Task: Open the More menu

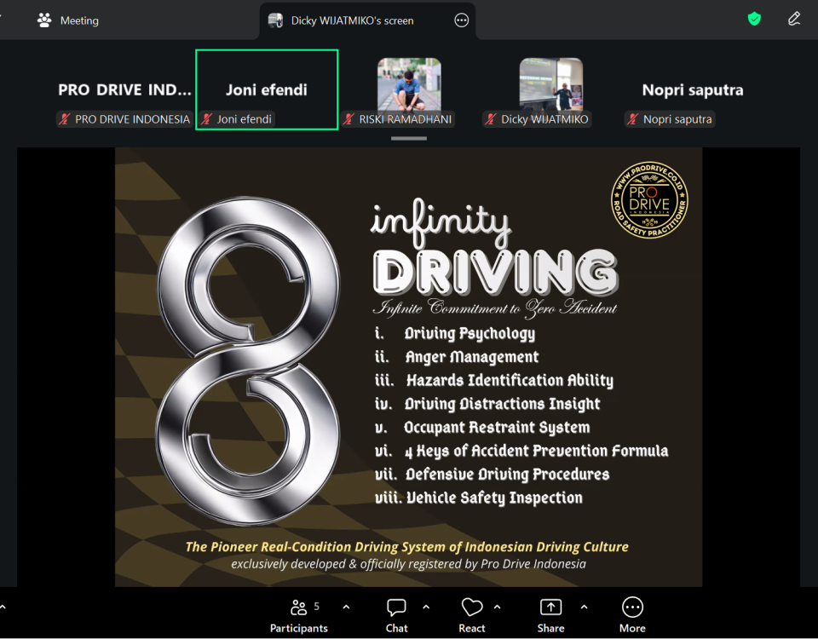Action: click(632, 615)
